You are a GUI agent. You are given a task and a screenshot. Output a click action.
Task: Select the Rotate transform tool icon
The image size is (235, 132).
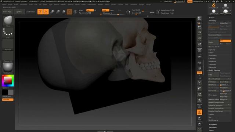click(64, 12)
